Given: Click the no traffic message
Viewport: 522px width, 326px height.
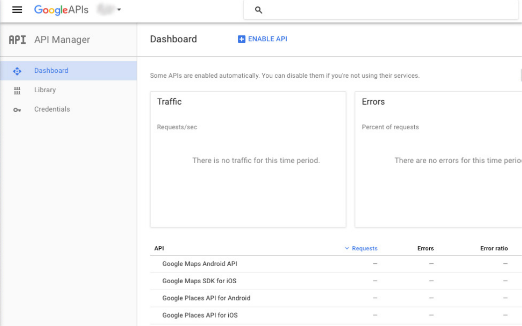Looking at the screenshot, I should 256,161.
